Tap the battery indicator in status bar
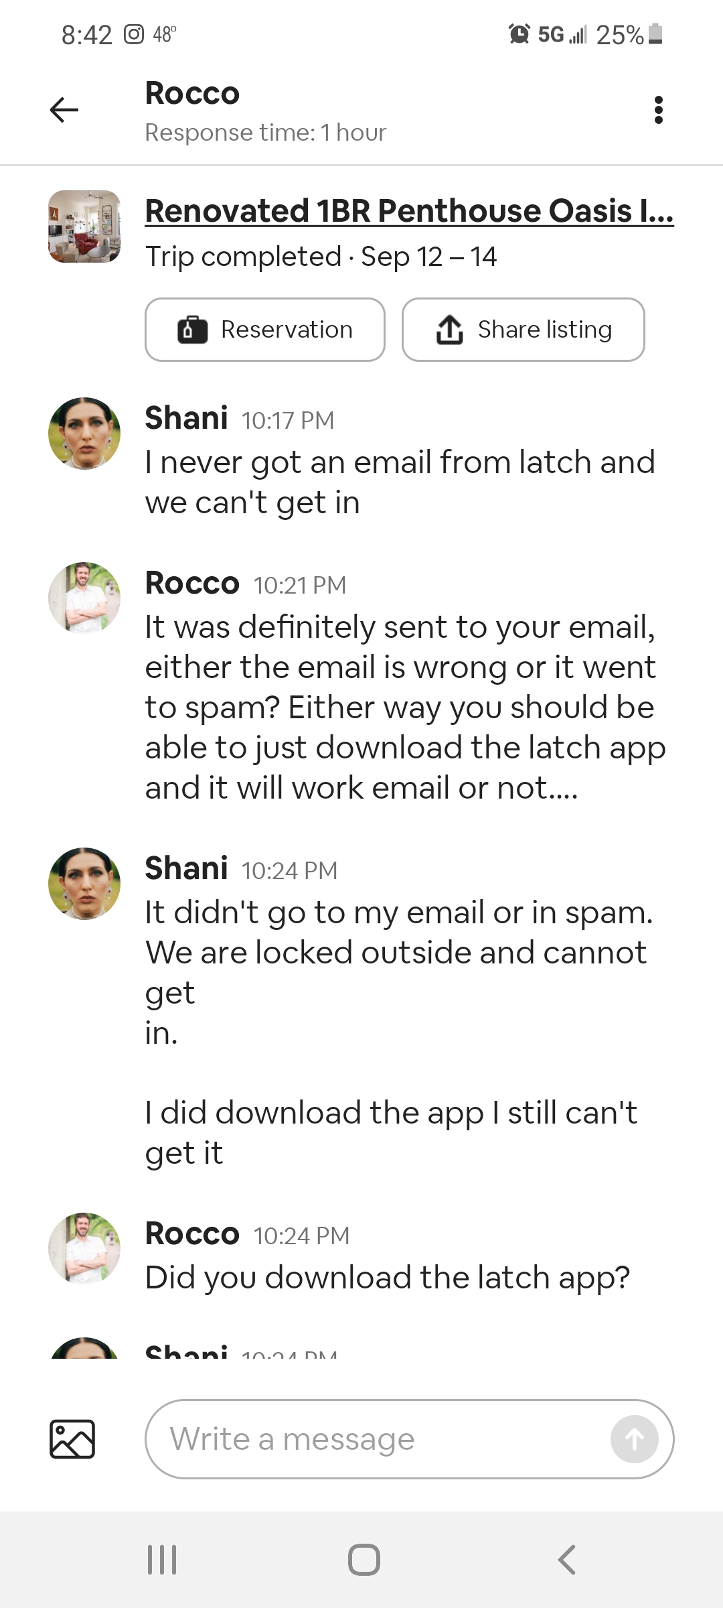The image size is (723, 1608). (x=656, y=33)
